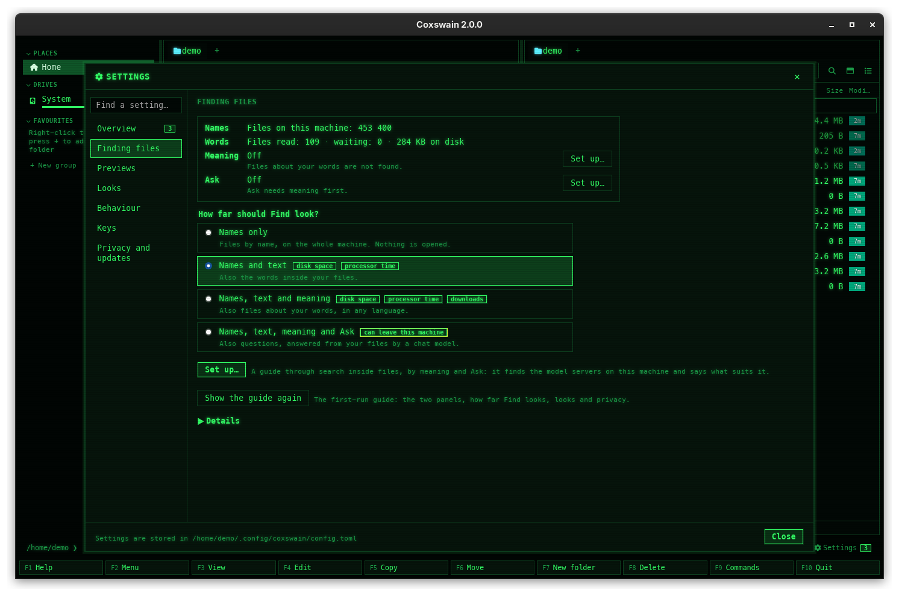Collapse the Favourites section
Viewport: 899px width, 596px height.
49,121
